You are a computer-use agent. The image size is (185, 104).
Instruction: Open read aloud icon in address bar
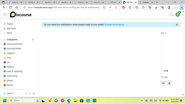(110, 7)
